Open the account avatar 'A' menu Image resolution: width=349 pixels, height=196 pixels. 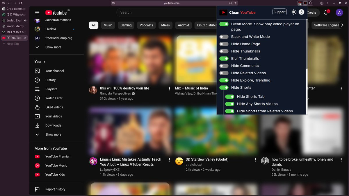pyautogui.click(x=339, y=12)
